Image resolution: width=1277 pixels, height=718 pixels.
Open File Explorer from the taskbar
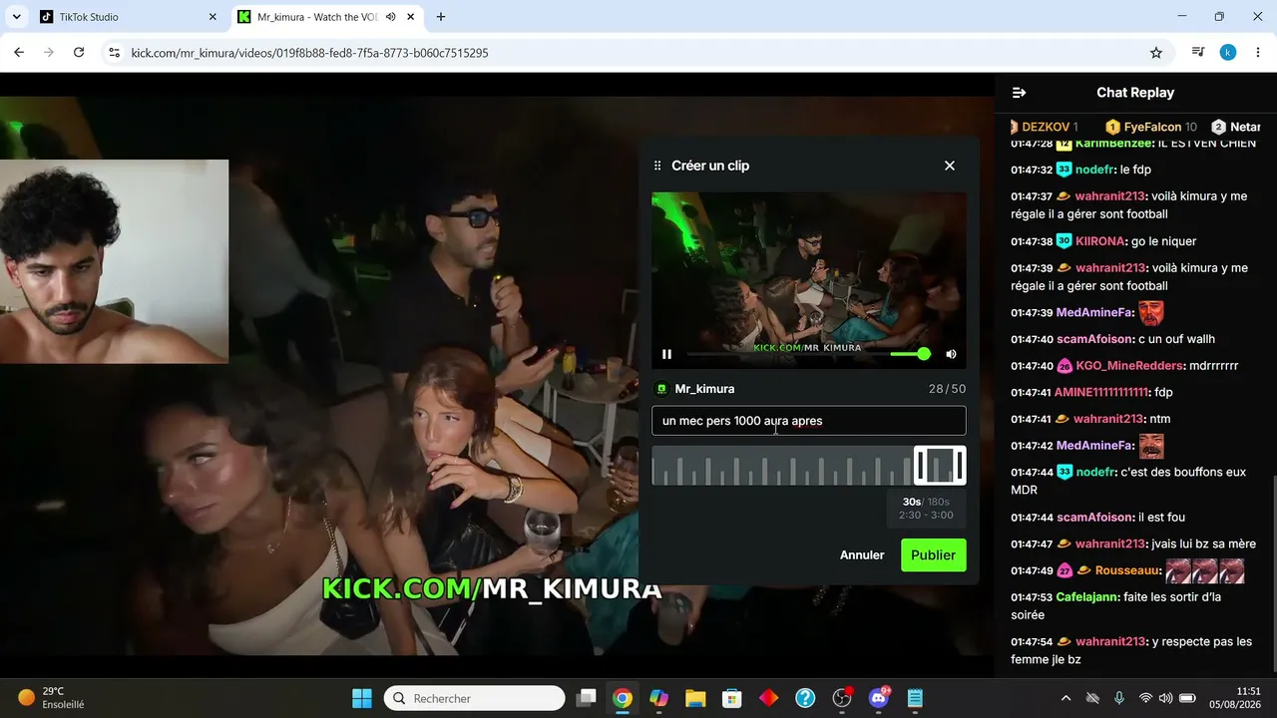coord(695,698)
